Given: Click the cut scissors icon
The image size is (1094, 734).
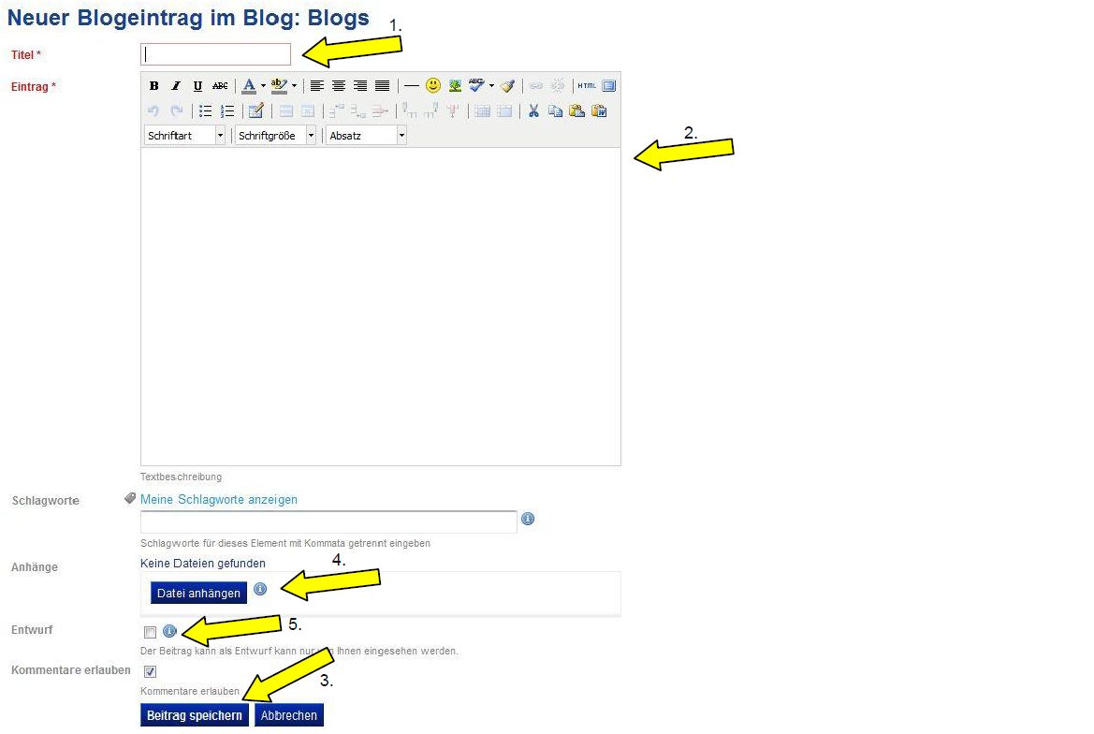Looking at the screenshot, I should (533, 110).
